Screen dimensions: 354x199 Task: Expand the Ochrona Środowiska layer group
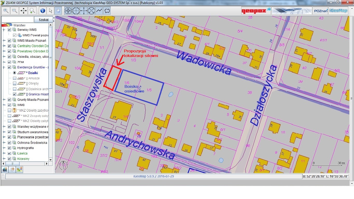click(x=4, y=143)
